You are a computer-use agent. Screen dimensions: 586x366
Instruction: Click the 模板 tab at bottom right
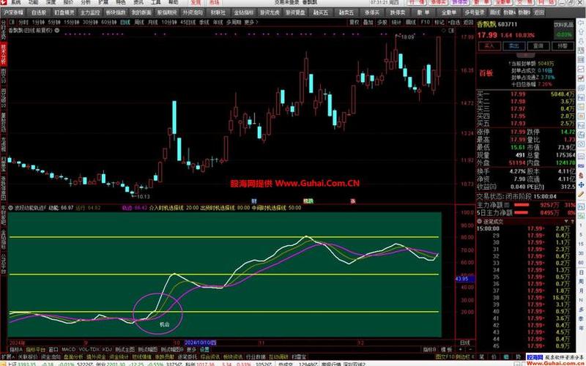(x=446, y=350)
